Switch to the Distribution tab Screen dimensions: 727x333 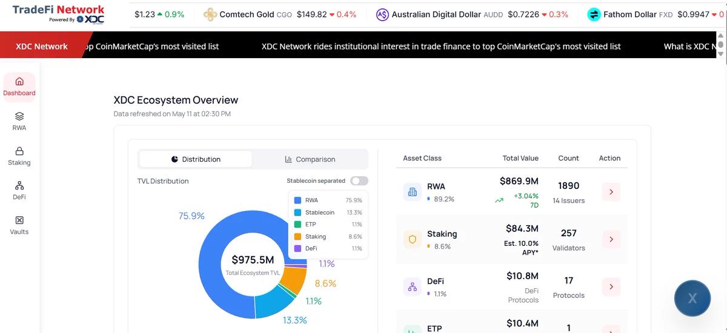point(196,159)
